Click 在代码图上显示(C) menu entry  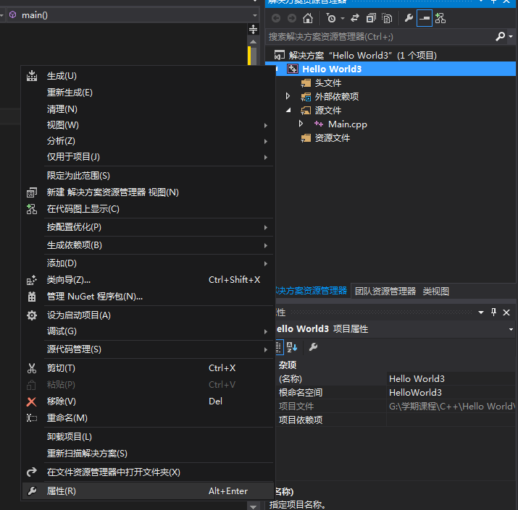[147, 209]
